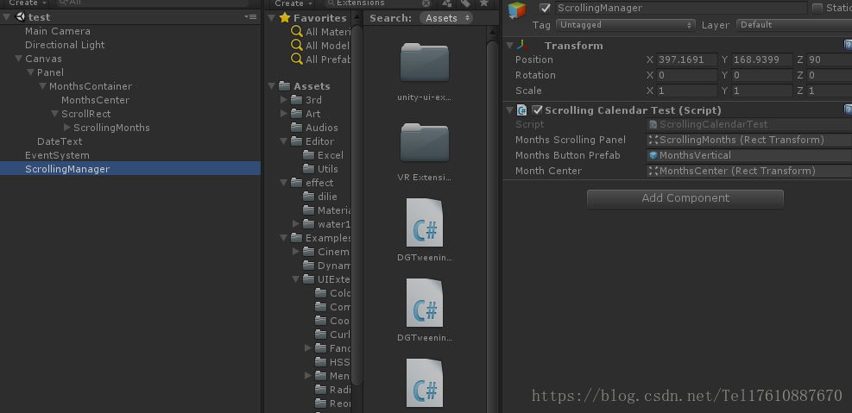Expand the ScrollingMonths hierarchy item
The width and height of the screenshot is (852, 413).
[66, 128]
